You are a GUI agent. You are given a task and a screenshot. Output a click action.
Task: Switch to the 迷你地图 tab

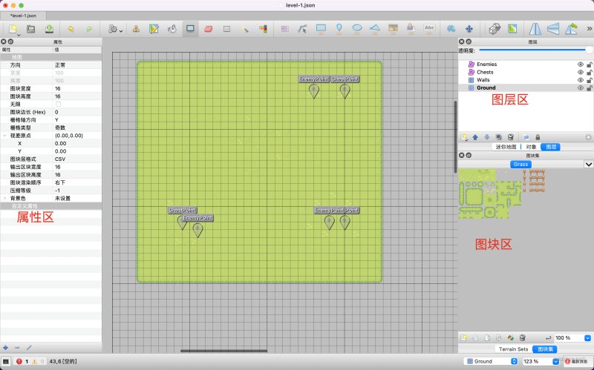(x=506, y=147)
